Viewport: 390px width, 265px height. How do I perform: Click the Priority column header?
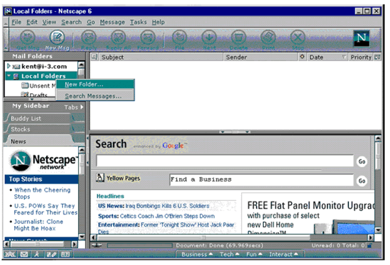point(361,57)
